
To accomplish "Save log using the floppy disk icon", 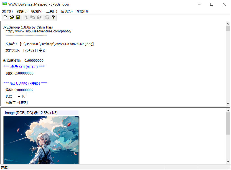I will click(18, 17).
